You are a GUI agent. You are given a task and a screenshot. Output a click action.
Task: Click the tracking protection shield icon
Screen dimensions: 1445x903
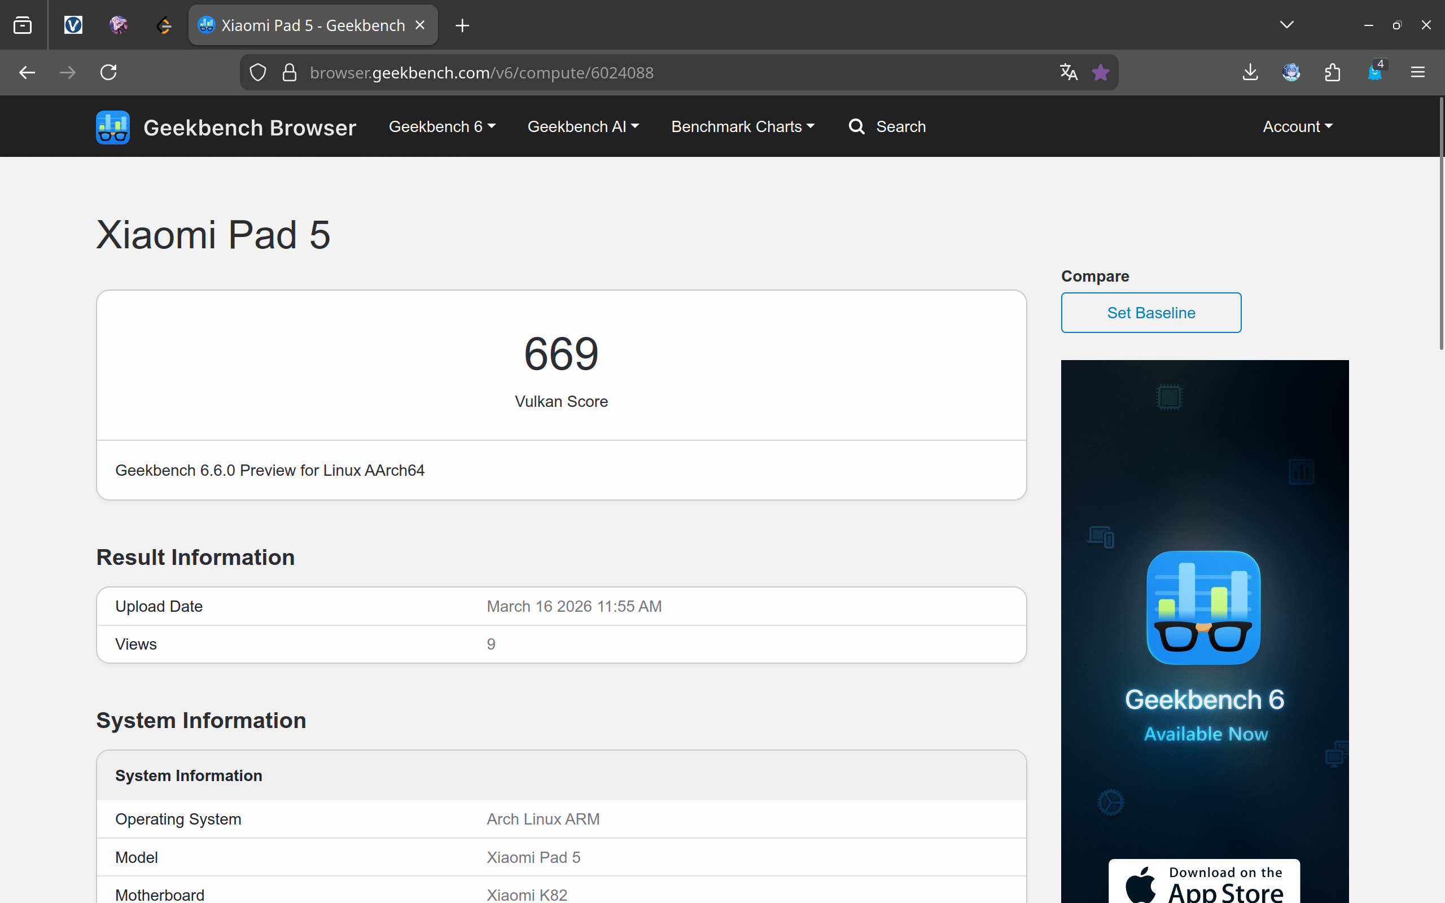click(x=257, y=73)
